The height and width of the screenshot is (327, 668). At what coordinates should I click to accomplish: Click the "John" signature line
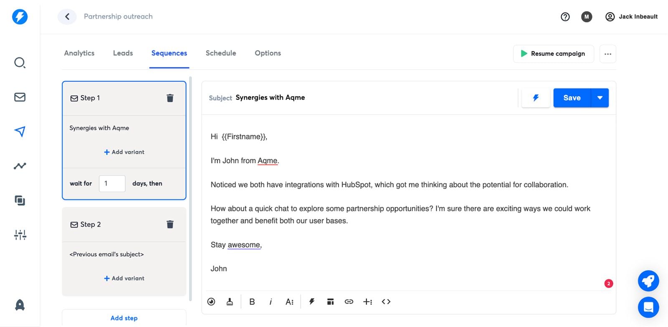218,269
